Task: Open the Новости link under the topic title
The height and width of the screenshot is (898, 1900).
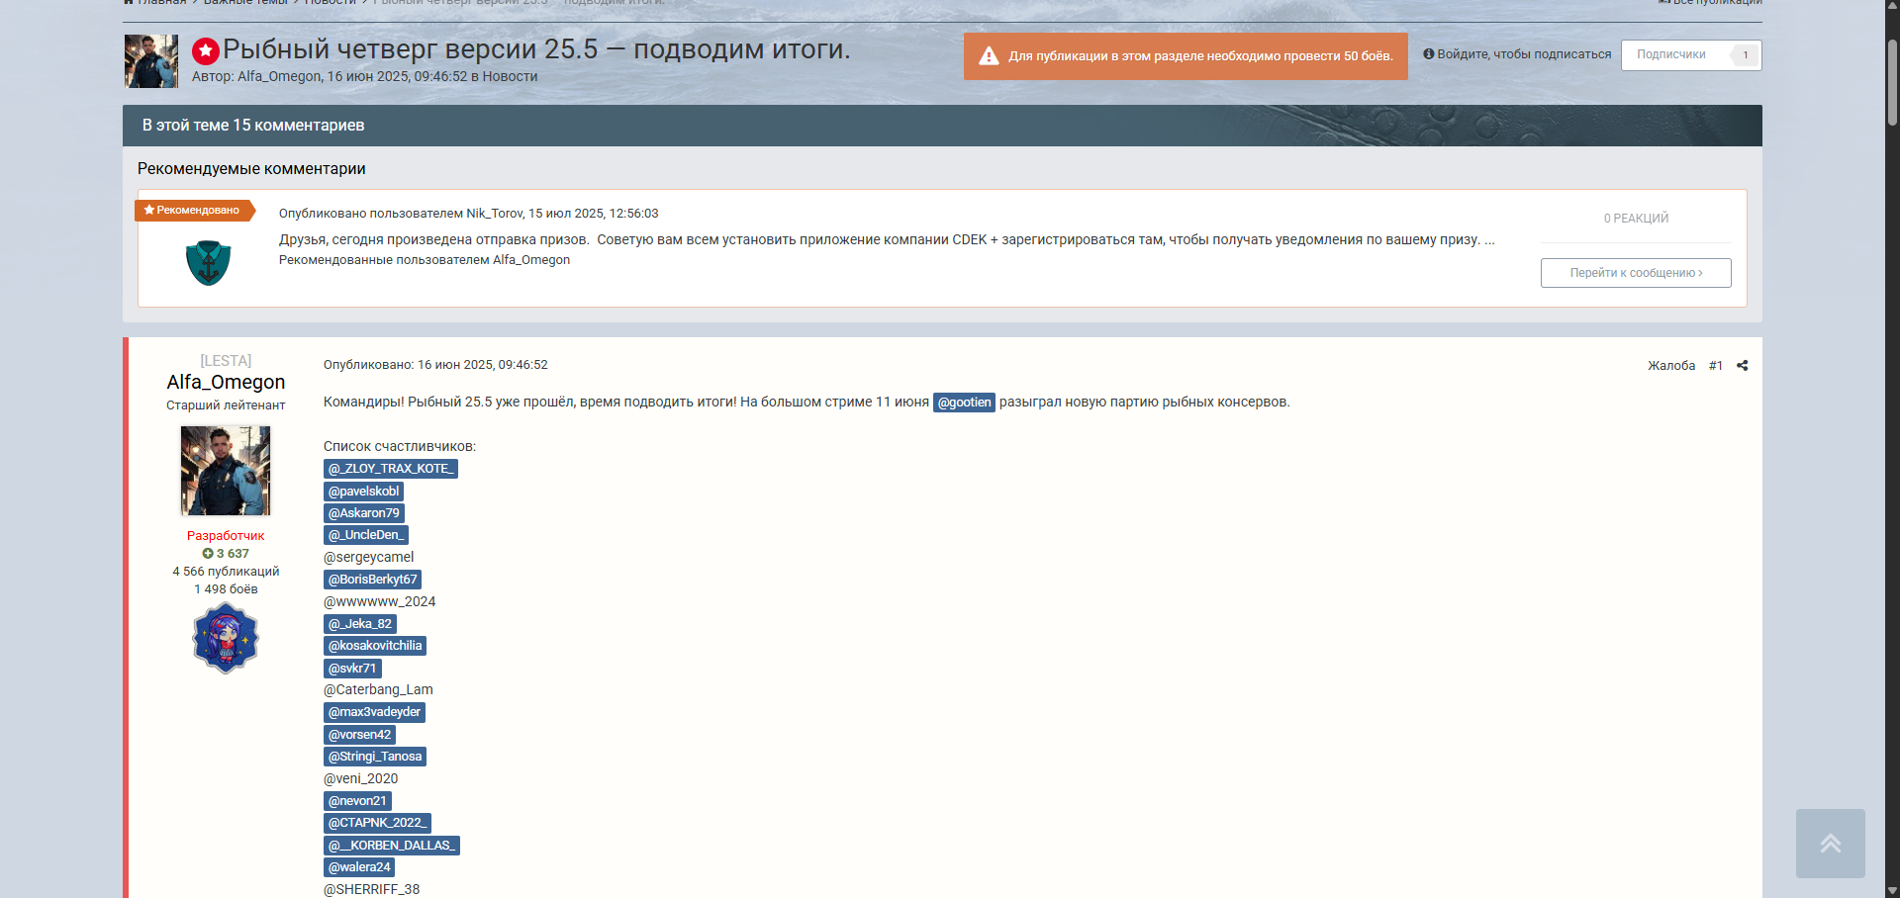Action: click(510, 76)
